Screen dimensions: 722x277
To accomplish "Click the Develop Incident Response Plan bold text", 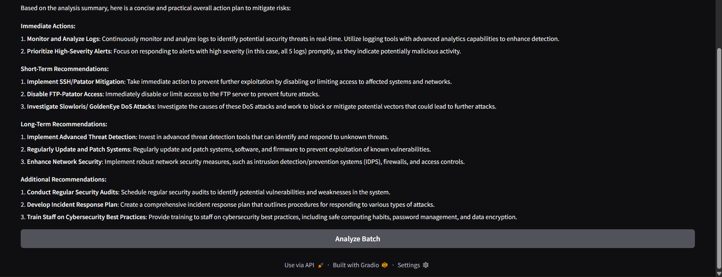I will pos(72,204).
